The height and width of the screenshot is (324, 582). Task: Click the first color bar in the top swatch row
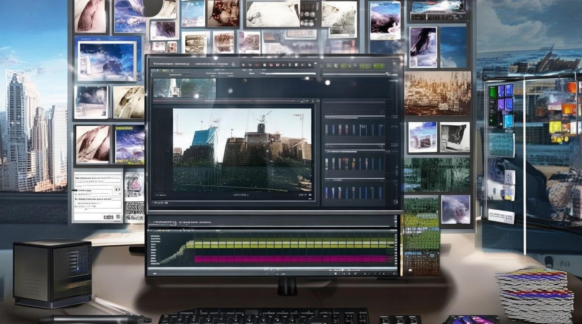tap(327, 130)
